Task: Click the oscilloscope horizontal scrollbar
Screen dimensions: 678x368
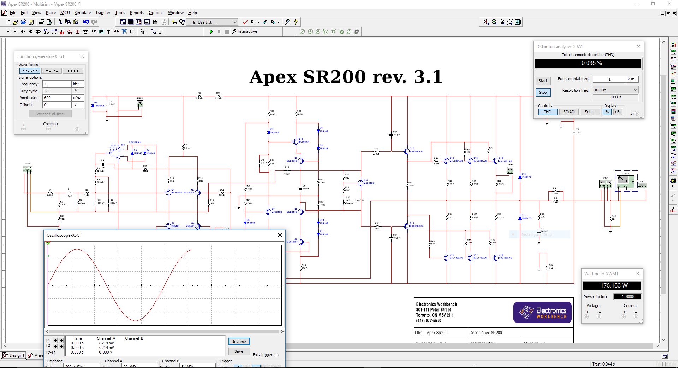Action: tap(164, 332)
